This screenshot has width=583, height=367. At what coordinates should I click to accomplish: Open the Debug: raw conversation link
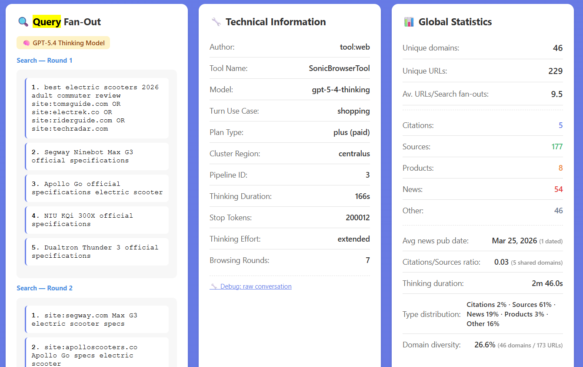[x=254, y=286]
